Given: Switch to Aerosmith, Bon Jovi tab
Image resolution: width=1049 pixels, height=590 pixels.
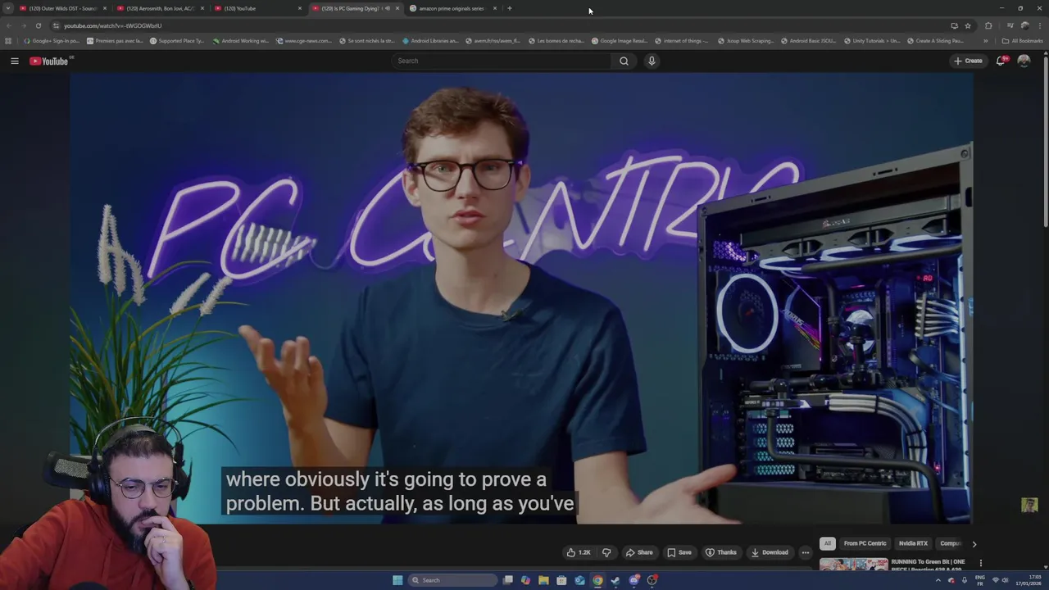Looking at the screenshot, I should [161, 8].
